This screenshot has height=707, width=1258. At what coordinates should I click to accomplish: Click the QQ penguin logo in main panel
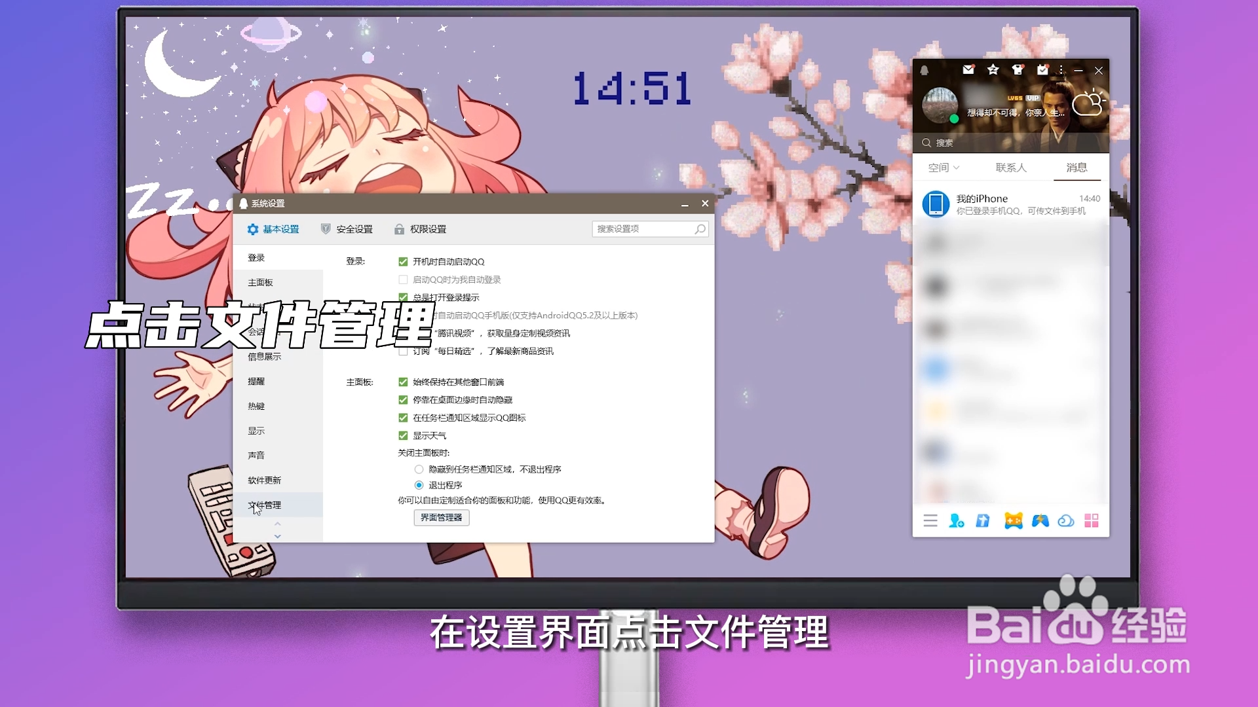tap(924, 70)
